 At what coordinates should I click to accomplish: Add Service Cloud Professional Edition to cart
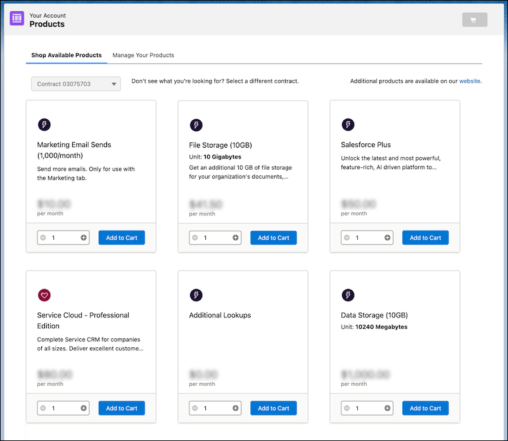tap(122, 408)
